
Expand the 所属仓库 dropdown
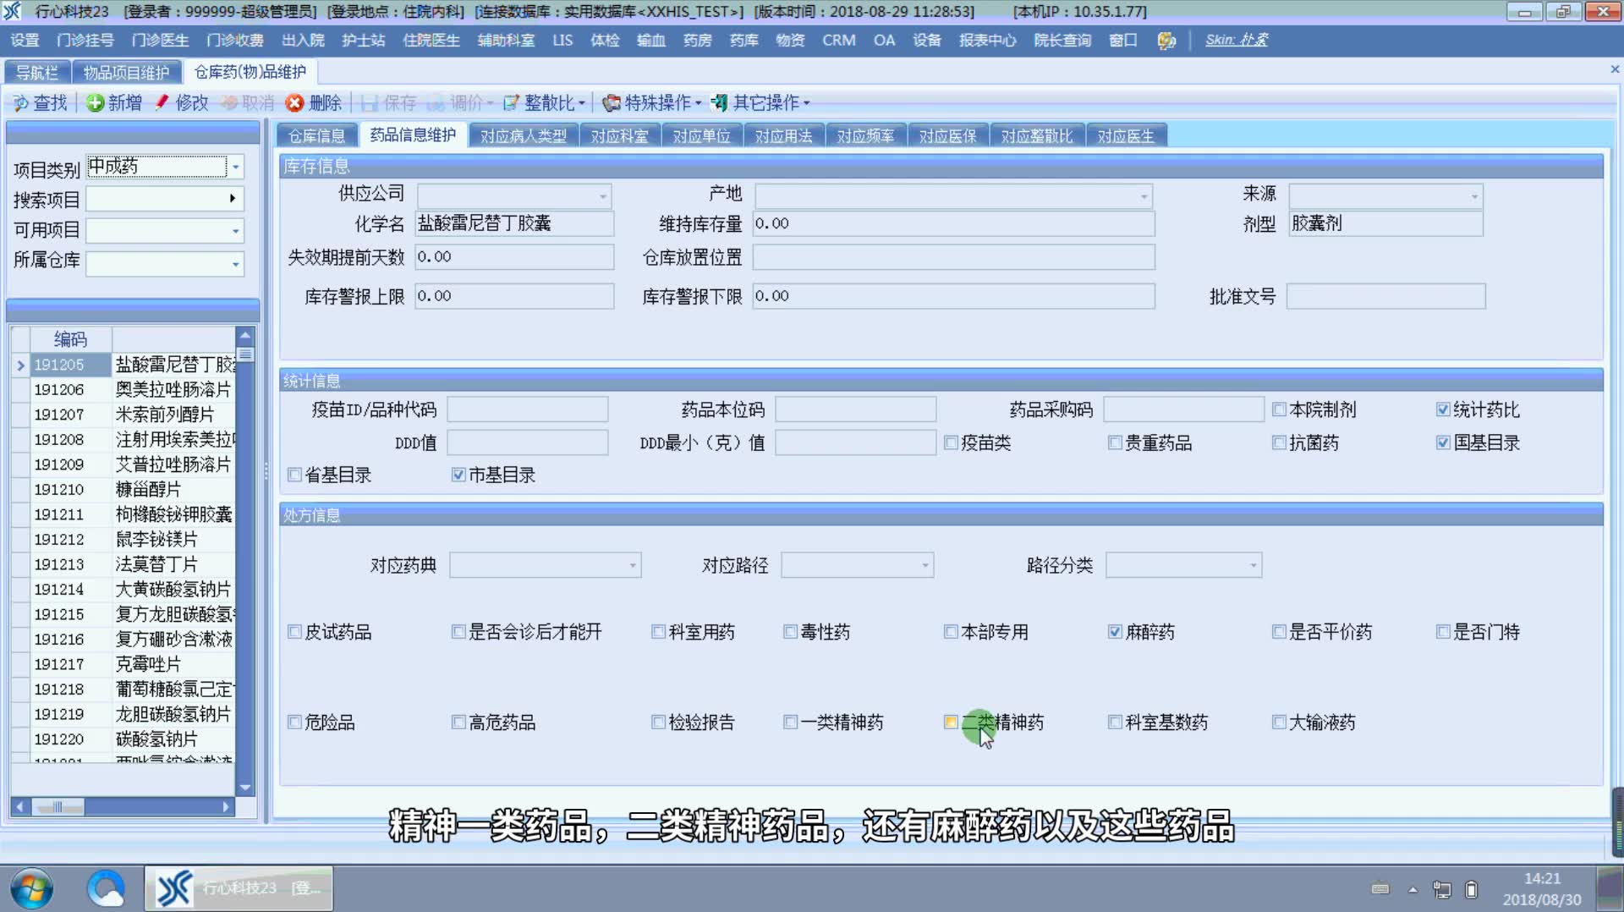pos(236,264)
